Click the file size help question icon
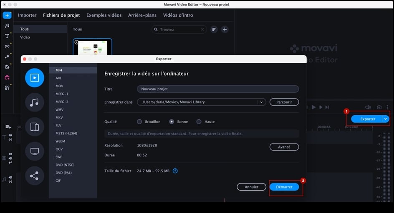The height and width of the screenshot is (213, 394). click(x=175, y=171)
